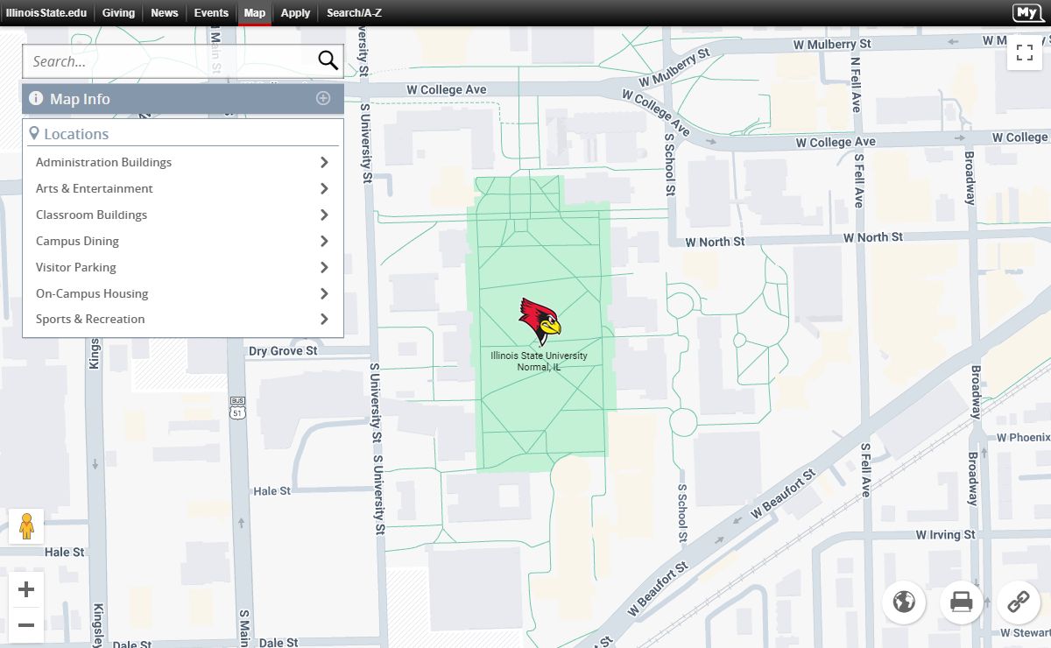The height and width of the screenshot is (648, 1051).
Task: Click the Street View pegman icon
Action: (x=26, y=526)
